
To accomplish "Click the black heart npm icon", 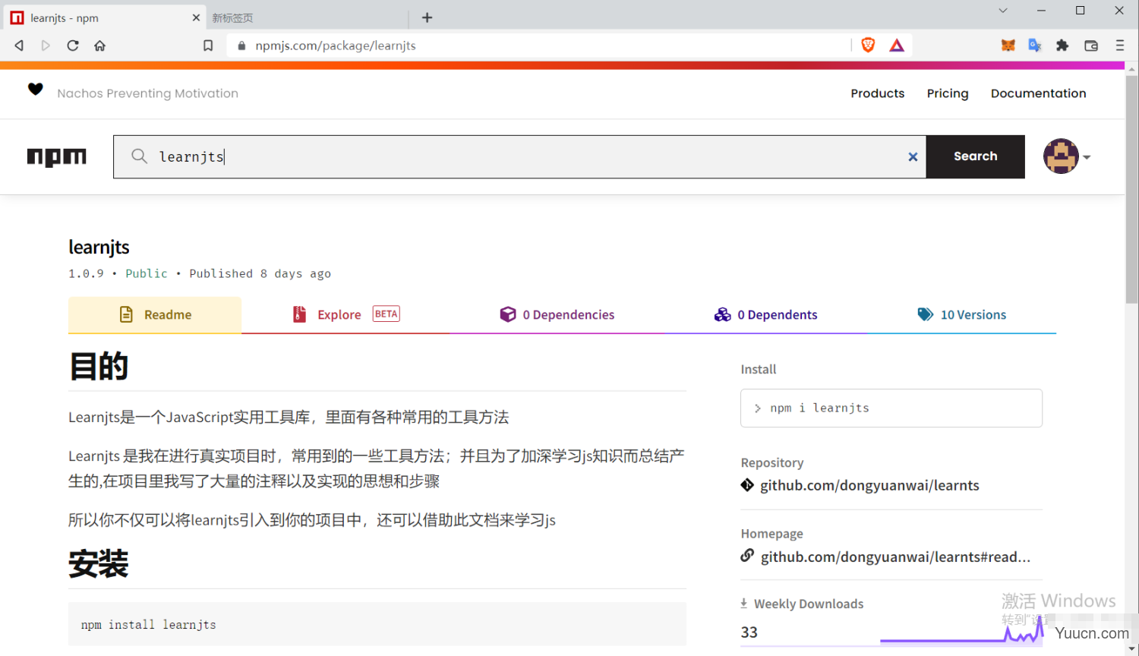I will (x=36, y=89).
